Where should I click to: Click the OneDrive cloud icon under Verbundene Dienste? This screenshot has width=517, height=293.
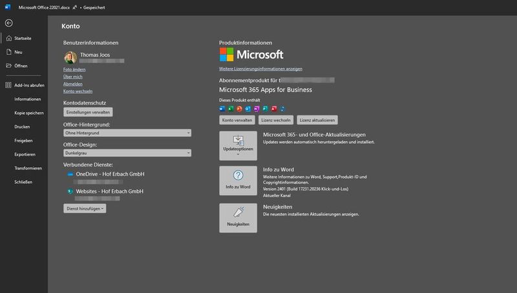(x=70, y=174)
